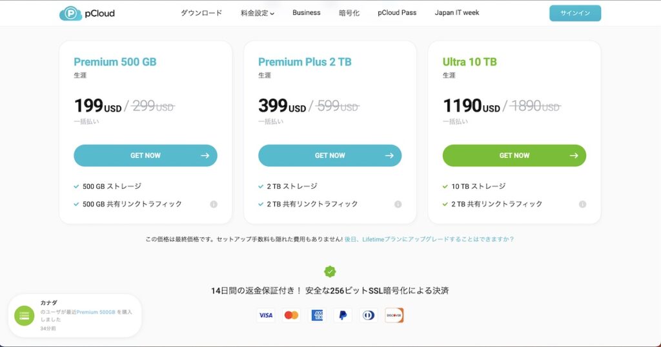Open the ダウンロード menu item

[201, 13]
